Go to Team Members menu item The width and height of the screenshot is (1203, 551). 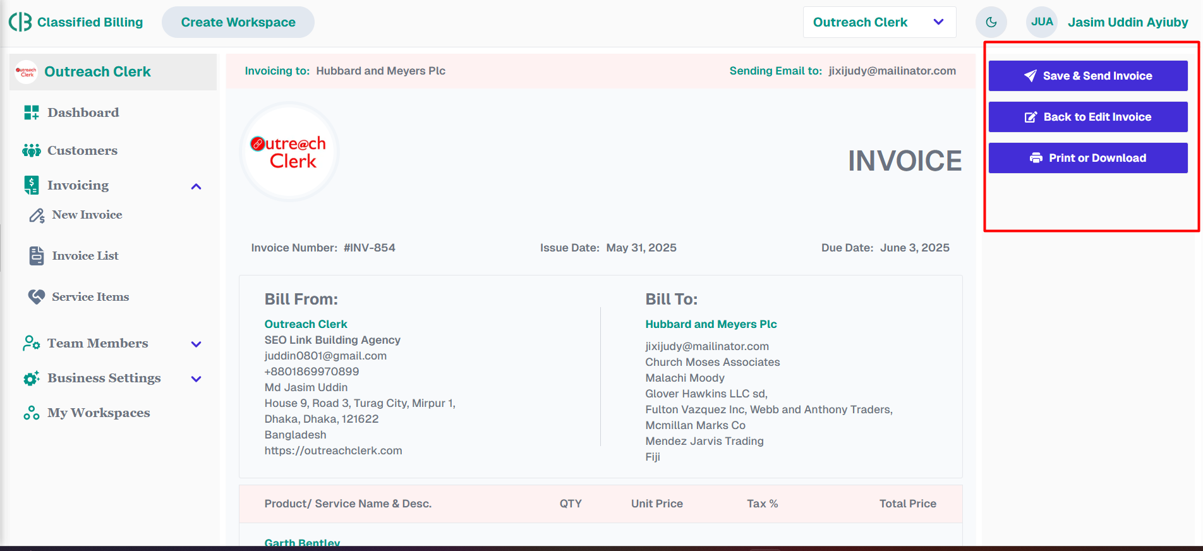[x=97, y=343]
